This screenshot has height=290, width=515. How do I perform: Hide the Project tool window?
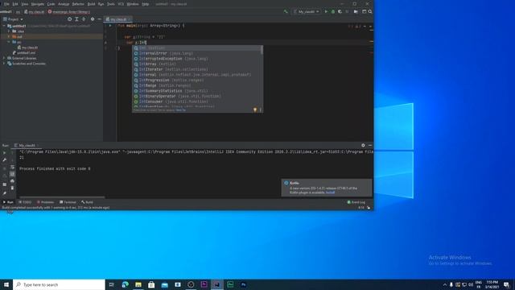click(100, 19)
